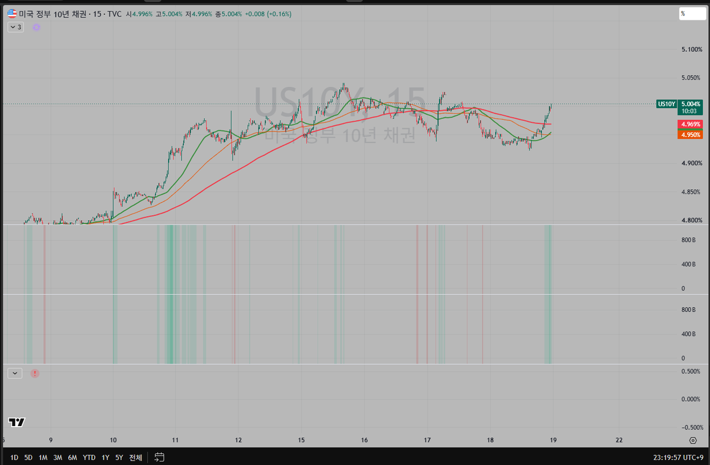Viewport: 710px width, 465px height.
Task: Open the TradingView logo link
Action: tap(17, 422)
